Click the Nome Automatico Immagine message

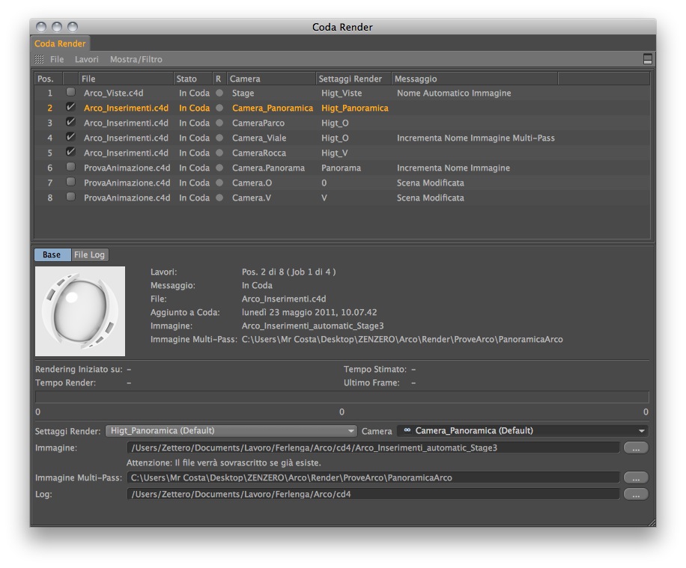[454, 93]
